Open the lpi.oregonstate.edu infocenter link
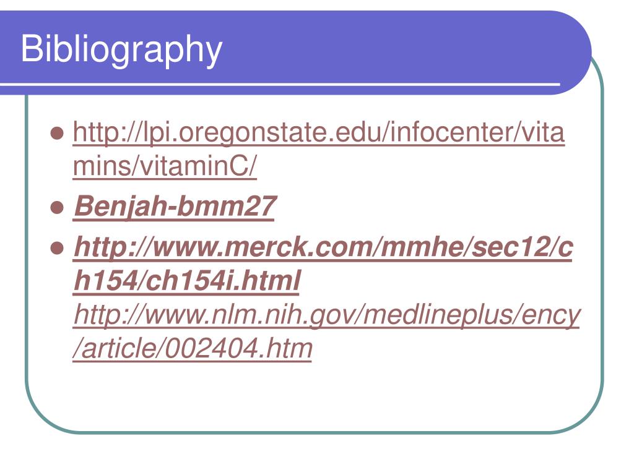Image resolution: width=634 pixels, height=475 pixels. pyautogui.click(x=319, y=133)
